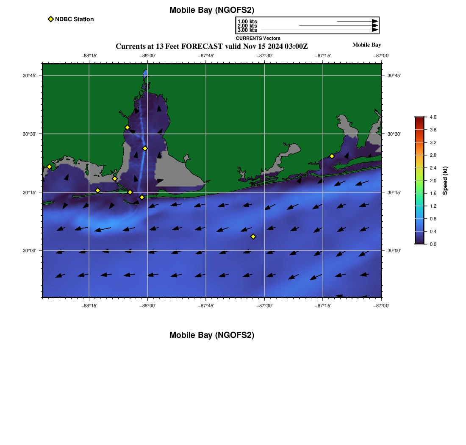Click the 'NDBC Station' legend label

pos(74,19)
